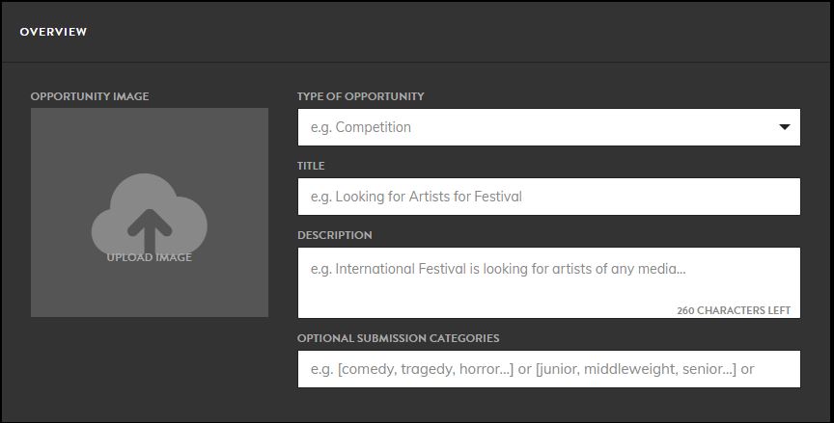
Task: Click the cloud upload icon
Action: pos(150,215)
